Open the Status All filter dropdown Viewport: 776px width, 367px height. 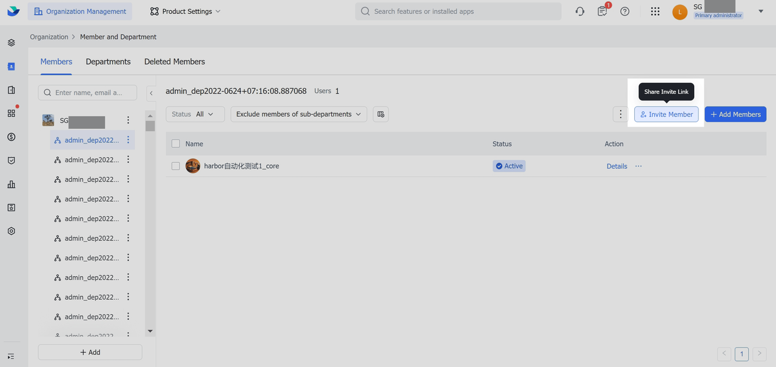(x=195, y=114)
